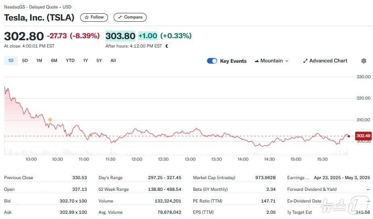The width and height of the screenshot is (373, 219).
Task: Click the Earnings date row label
Action: (298, 178)
